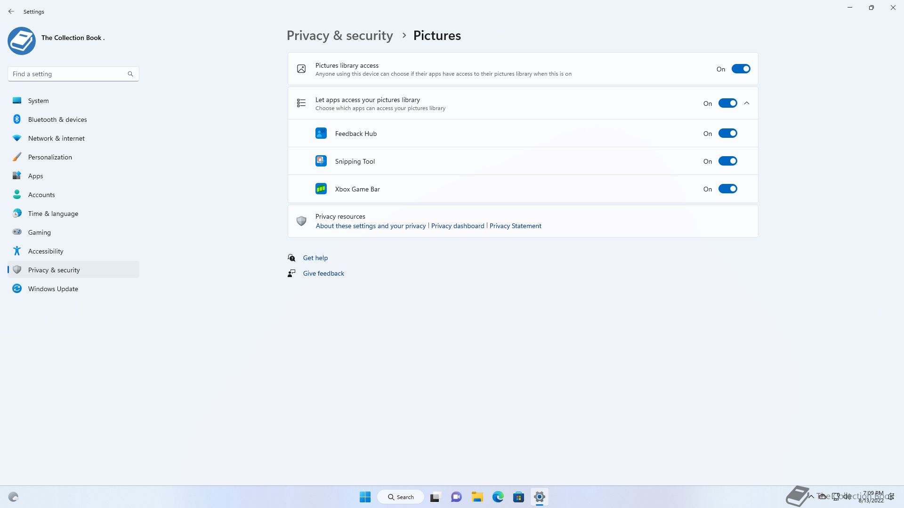Open Microsoft Store from the taskbar
This screenshot has width=904, height=508.
click(x=519, y=497)
